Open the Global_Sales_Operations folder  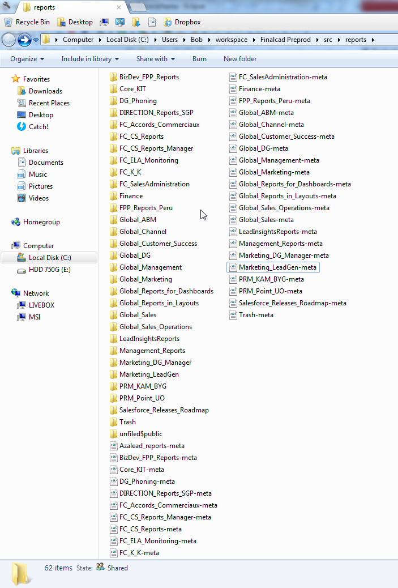click(155, 327)
